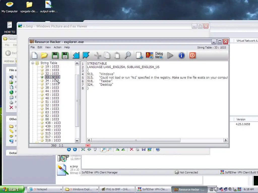Click the Save As floppy icon labeled AS
The width and height of the screenshot is (258, 193).
click(x=65, y=55)
